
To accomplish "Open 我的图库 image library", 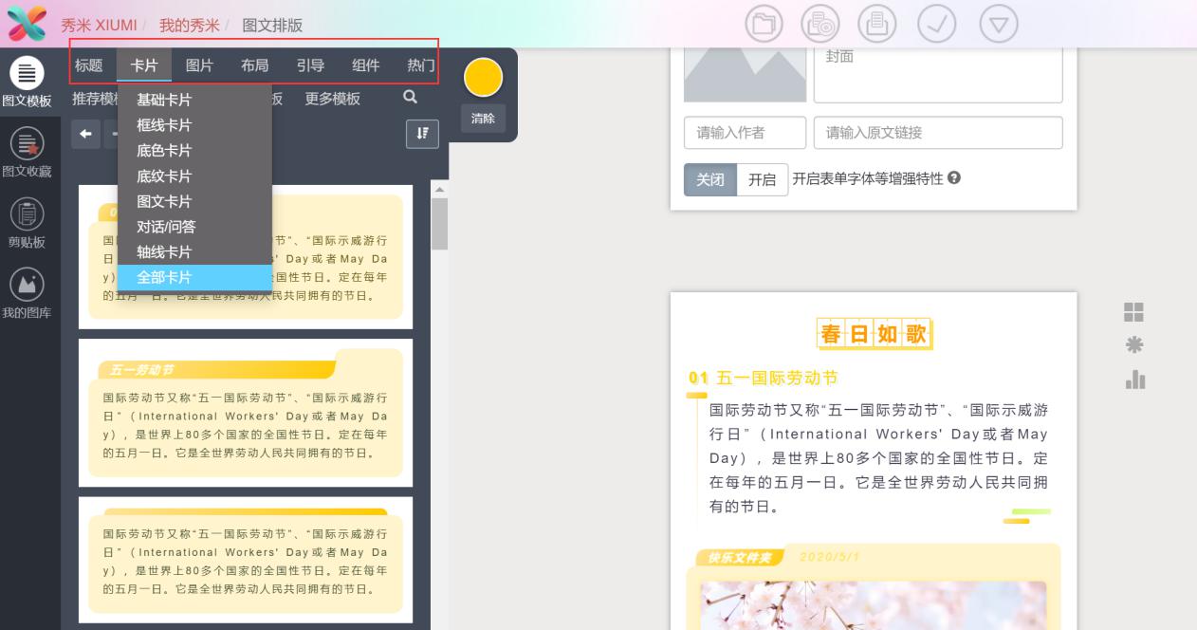I will [27, 293].
